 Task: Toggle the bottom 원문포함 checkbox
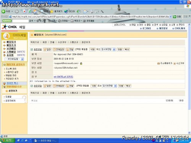coord(32,86)
